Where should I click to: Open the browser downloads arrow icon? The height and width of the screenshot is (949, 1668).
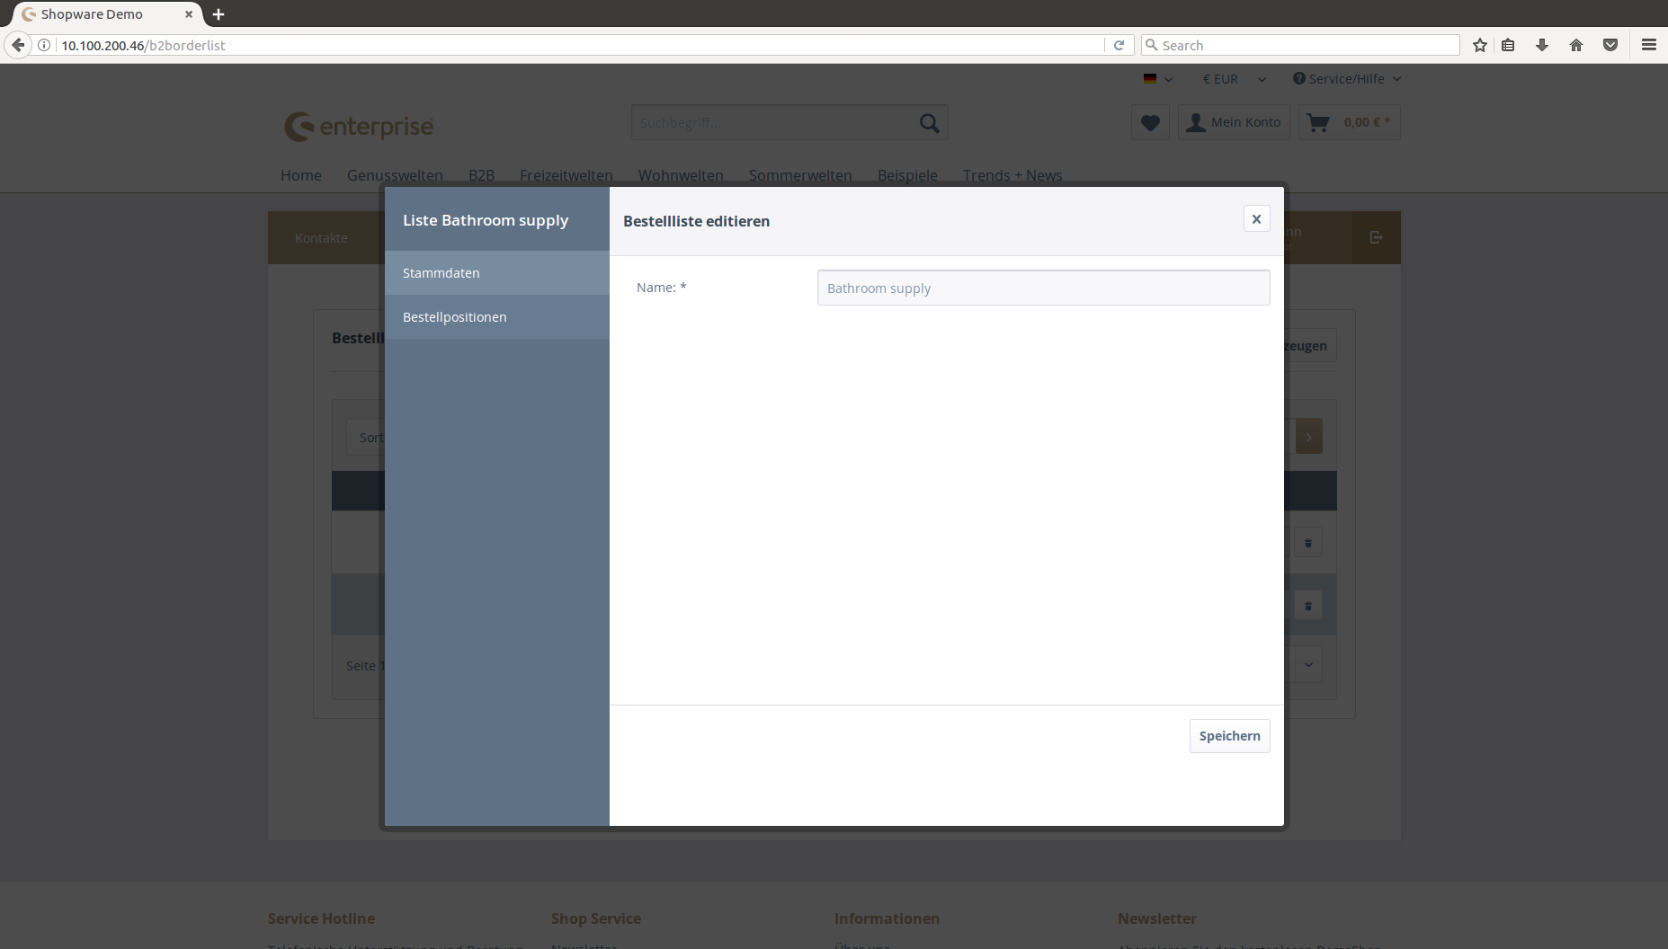[x=1542, y=45]
